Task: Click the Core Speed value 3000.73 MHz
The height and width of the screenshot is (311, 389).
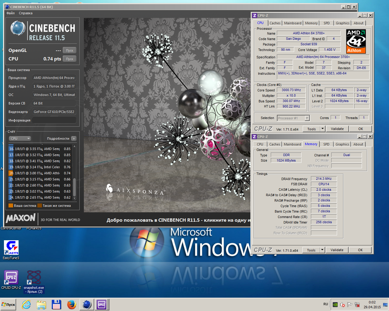Action: 291,90
